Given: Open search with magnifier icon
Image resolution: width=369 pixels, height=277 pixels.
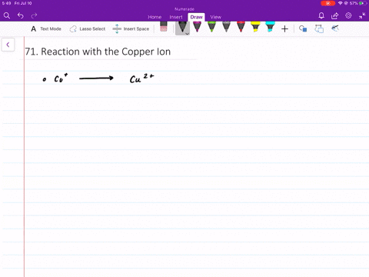Looking at the screenshot, I should click(7, 16).
